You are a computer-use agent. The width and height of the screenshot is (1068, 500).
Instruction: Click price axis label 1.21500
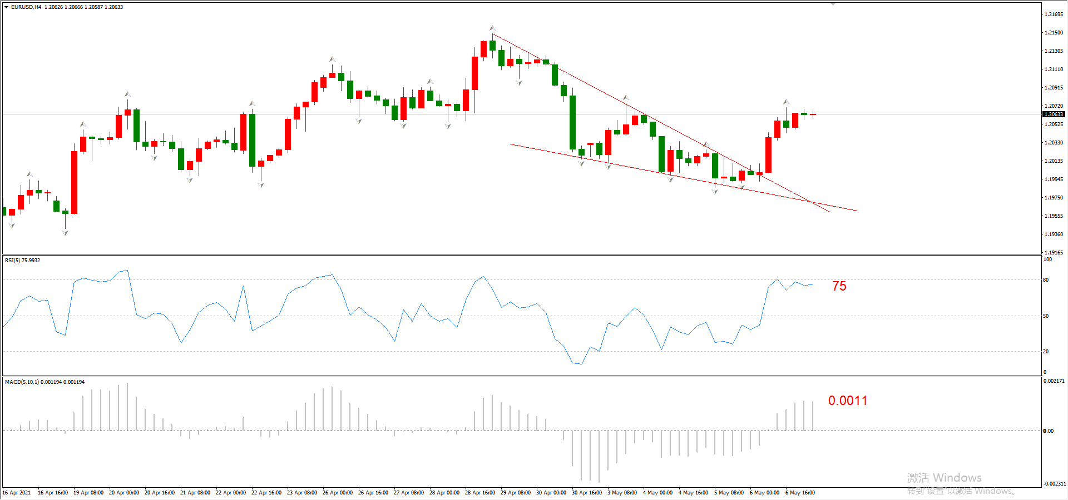1054,33
